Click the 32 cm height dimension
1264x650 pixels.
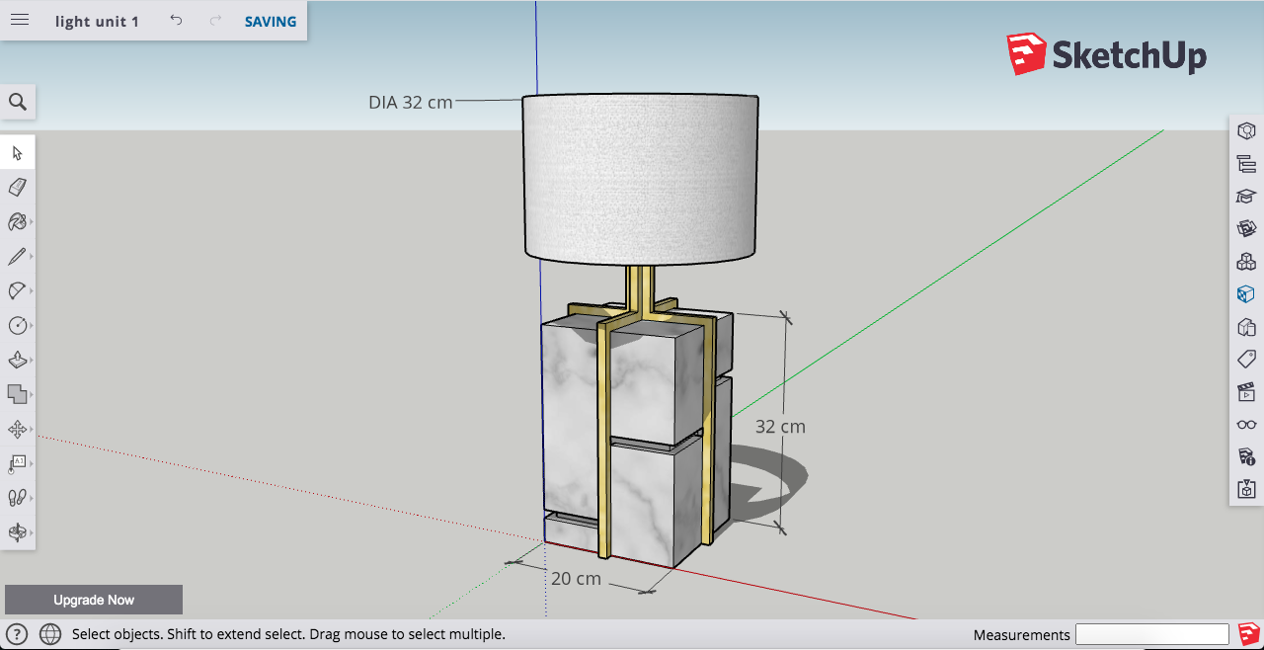pos(780,427)
